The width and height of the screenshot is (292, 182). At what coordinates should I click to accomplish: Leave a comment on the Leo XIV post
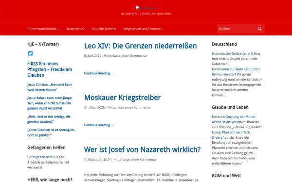coord(126,56)
